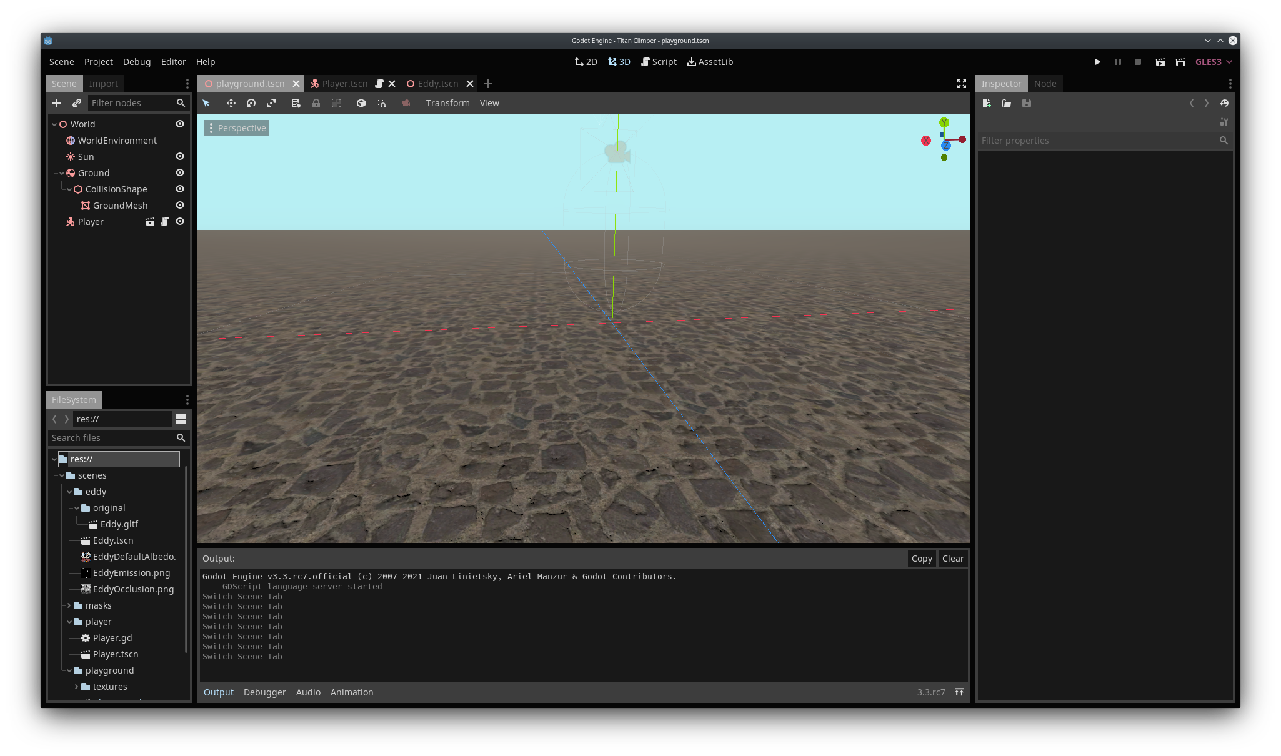Click the Add Child Node plus icon
Image resolution: width=1281 pixels, height=756 pixels.
coord(57,103)
